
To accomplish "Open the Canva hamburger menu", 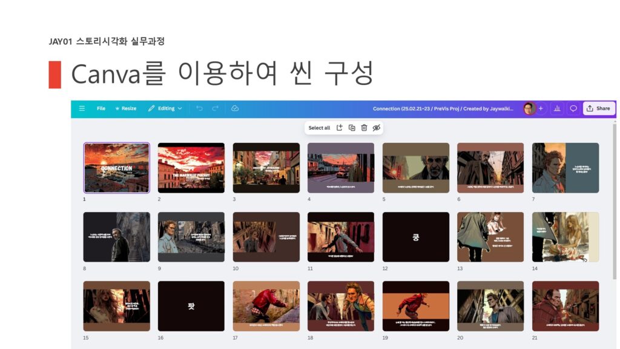I will (82, 108).
